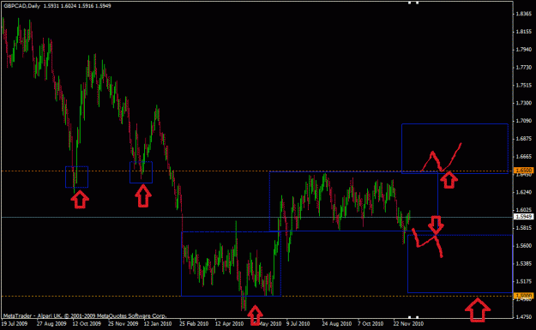This screenshot has height=330, width=536.
Task: Click the 22 Nov 2010 date label
Action: (408, 323)
